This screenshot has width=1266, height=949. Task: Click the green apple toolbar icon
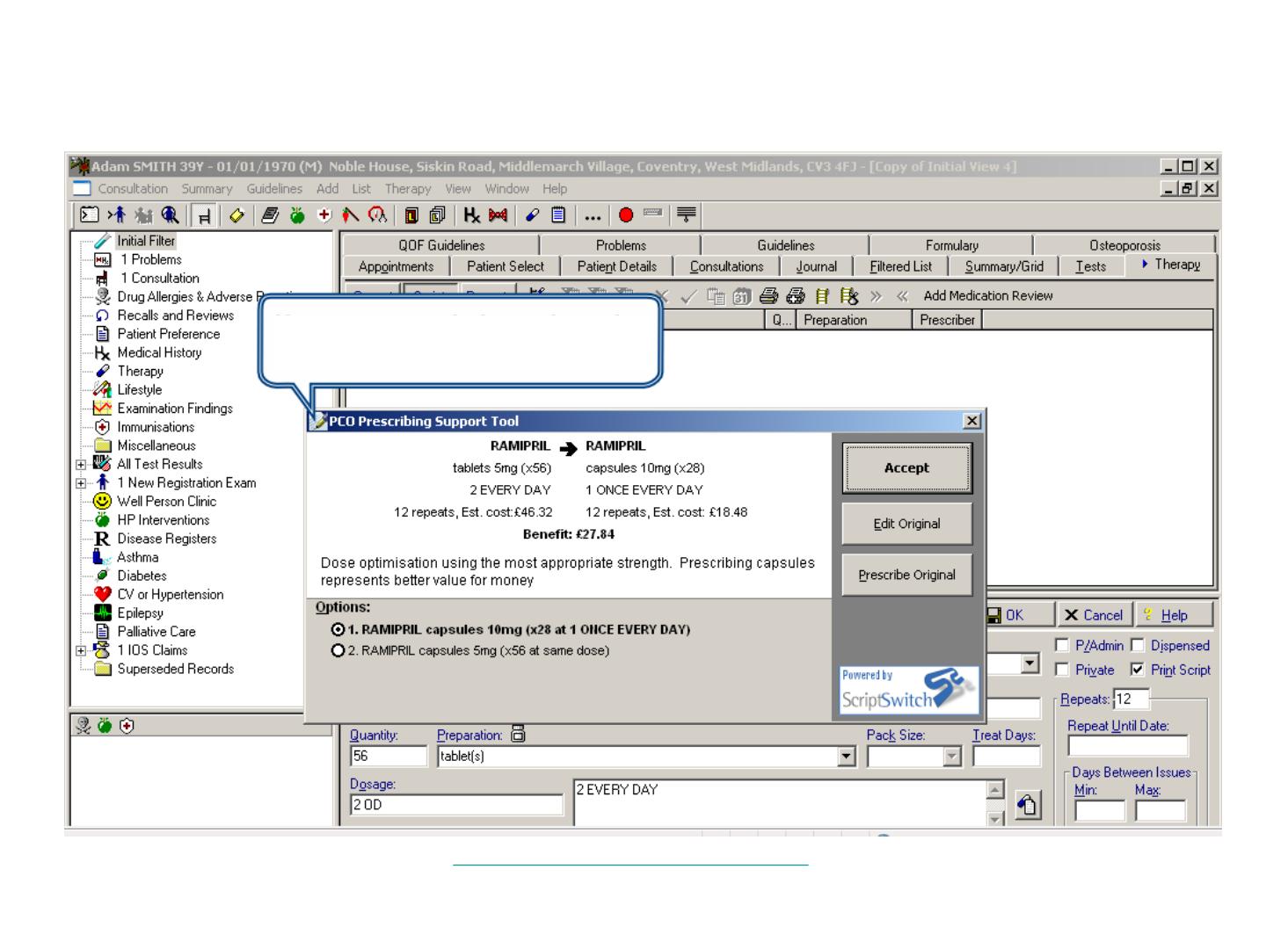(298, 215)
